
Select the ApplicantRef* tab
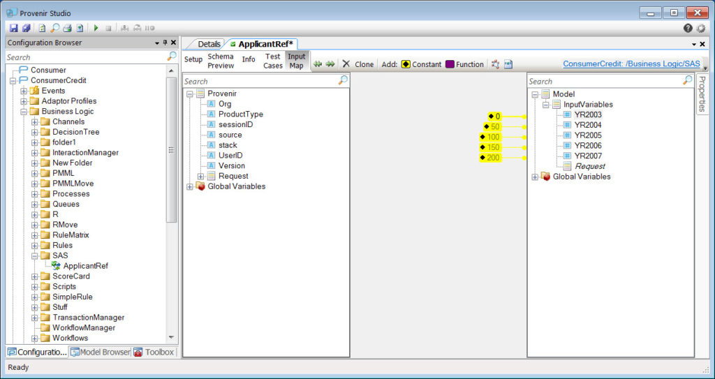click(265, 44)
